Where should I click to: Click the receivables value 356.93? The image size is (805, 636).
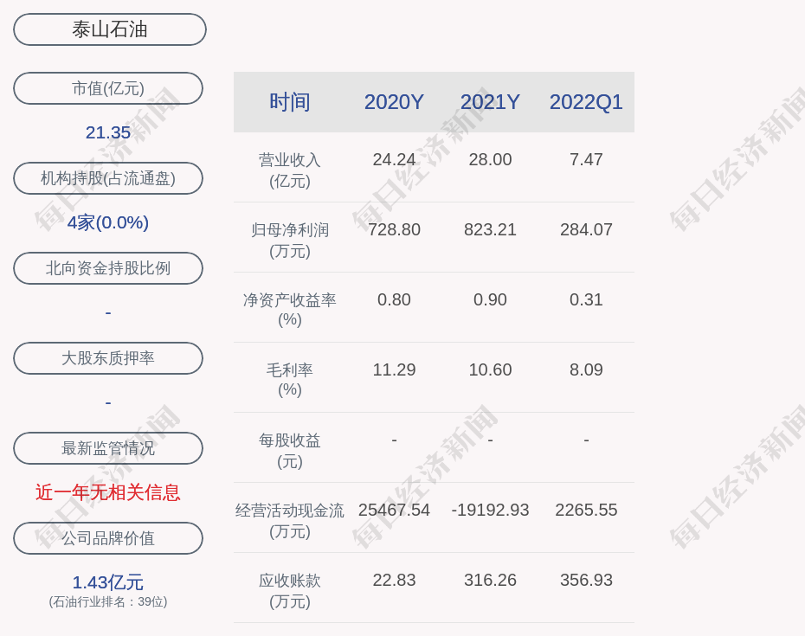pos(586,580)
